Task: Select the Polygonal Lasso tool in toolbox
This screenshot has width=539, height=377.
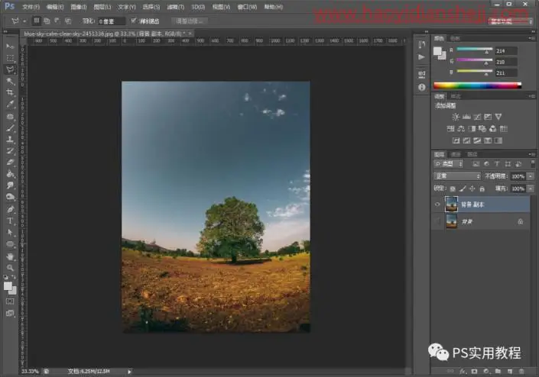Action: (x=10, y=69)
